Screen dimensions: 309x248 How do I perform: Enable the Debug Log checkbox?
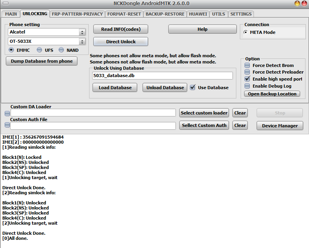(247, 86)
